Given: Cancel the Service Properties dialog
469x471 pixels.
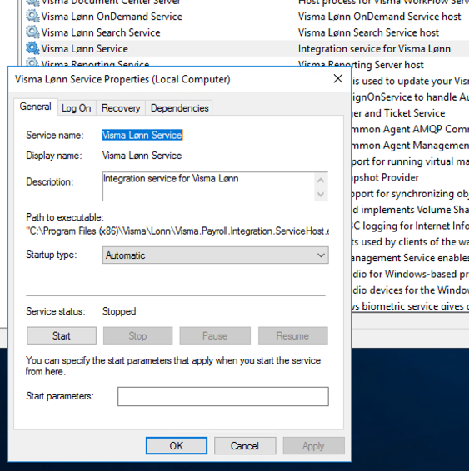Looking at the screenshot, I should (x=245, y=446).
